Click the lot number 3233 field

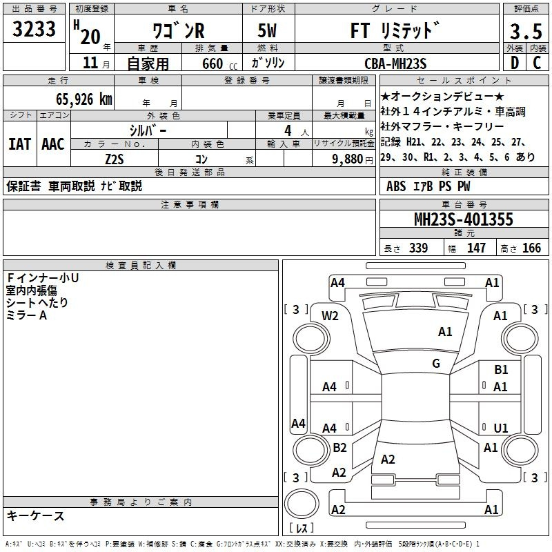click(34, 32)
